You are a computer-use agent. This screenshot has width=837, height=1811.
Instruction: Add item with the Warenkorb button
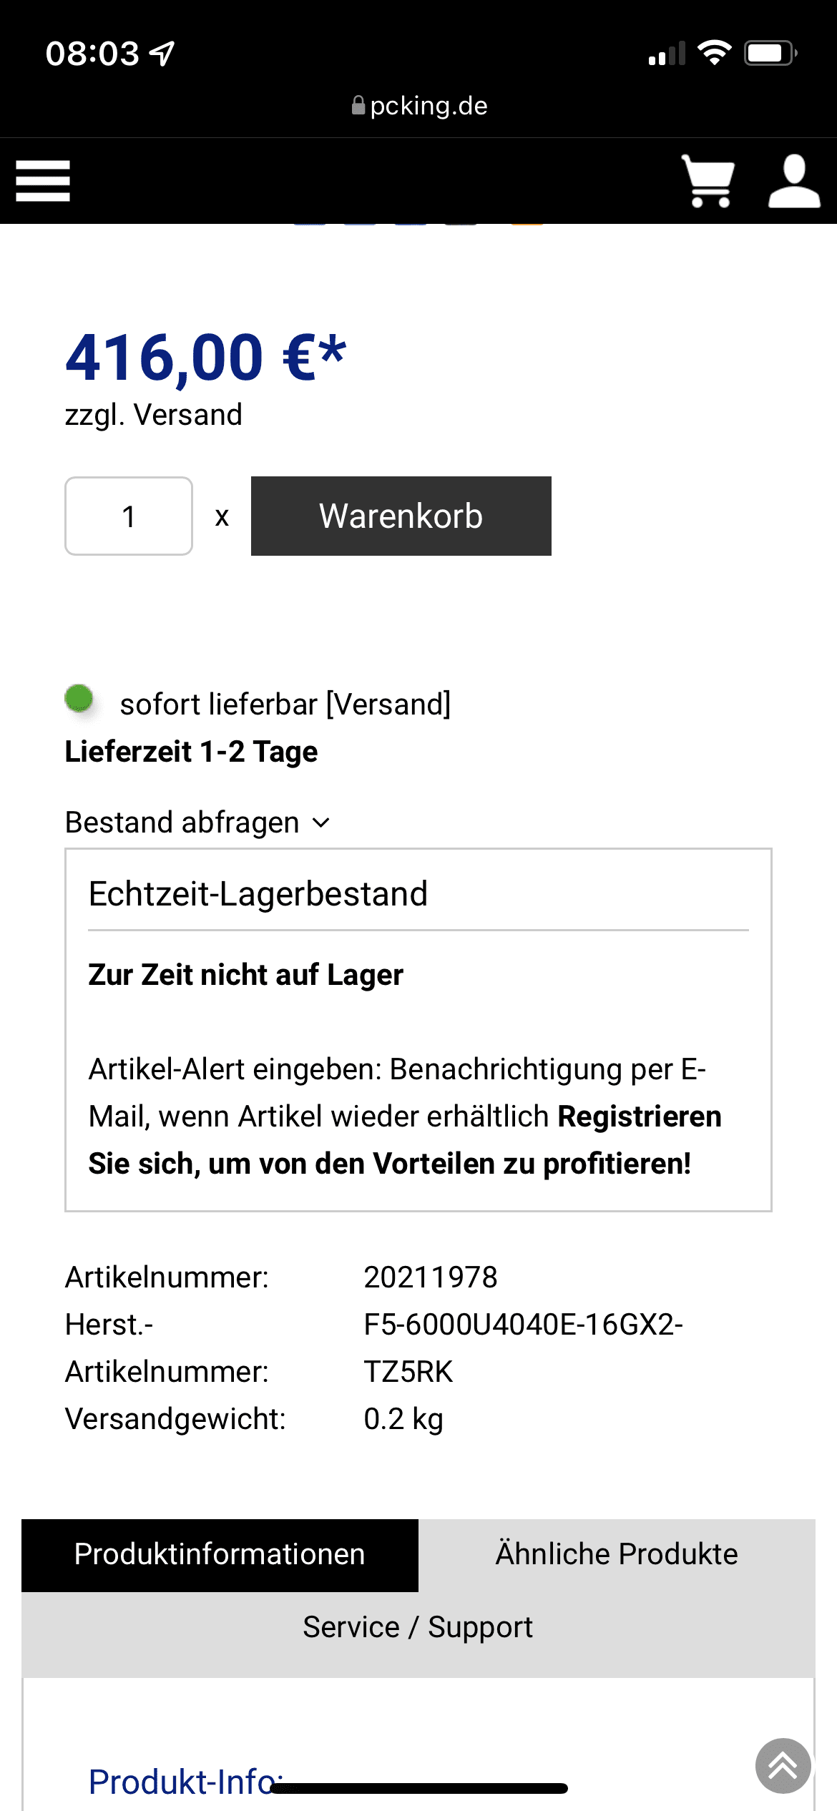click(x=401, y=516)
